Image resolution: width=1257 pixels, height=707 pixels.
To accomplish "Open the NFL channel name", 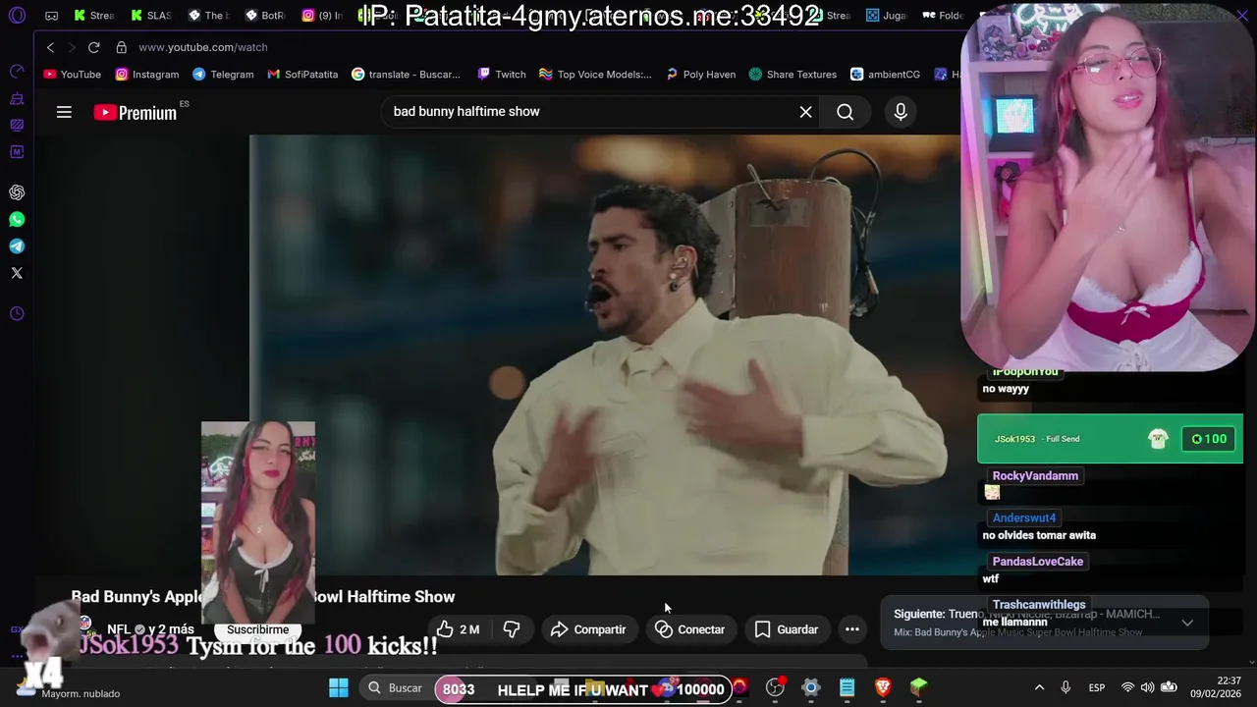I will point(119,629).
